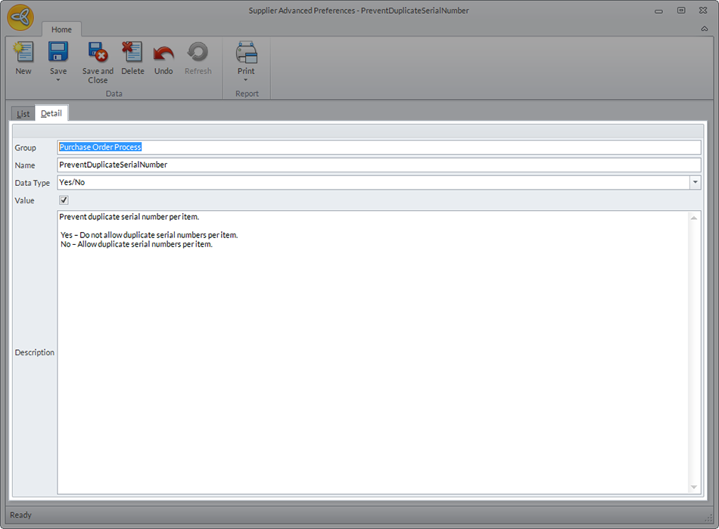719x529 pixels.
Task: Switch to the List tab
Action: coord(23,114)
